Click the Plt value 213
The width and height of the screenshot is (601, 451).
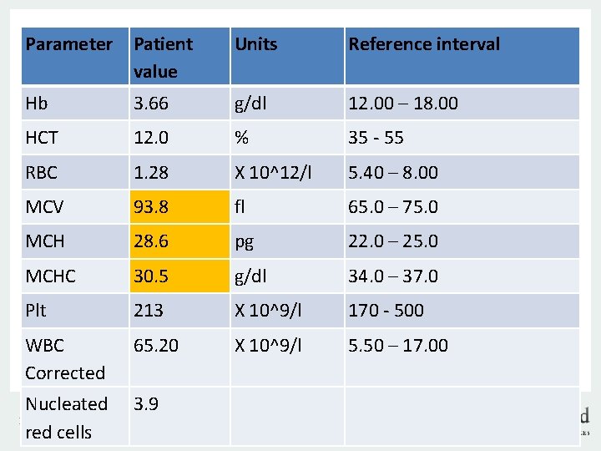click(149, 311)
